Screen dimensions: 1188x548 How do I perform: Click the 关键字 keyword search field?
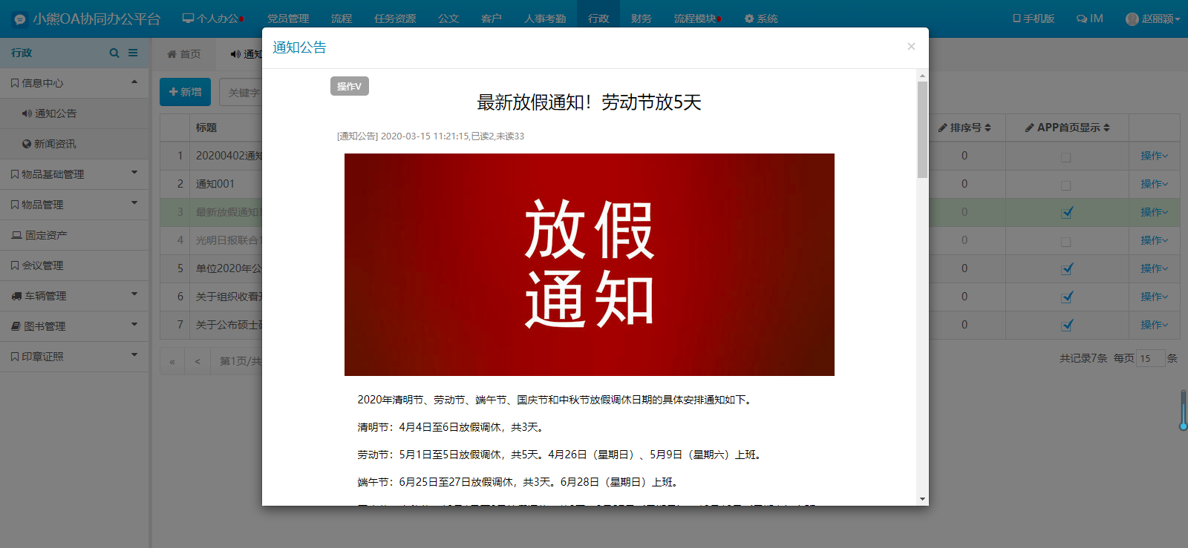[x=241, y=93]
